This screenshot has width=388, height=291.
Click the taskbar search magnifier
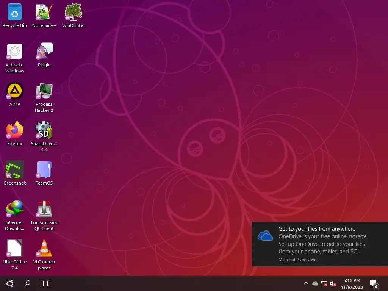[27, 283]
